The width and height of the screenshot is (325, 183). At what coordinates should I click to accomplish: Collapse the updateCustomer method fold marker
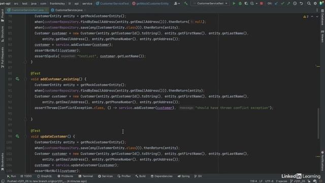pyautogui.click(x=25, y=136)
